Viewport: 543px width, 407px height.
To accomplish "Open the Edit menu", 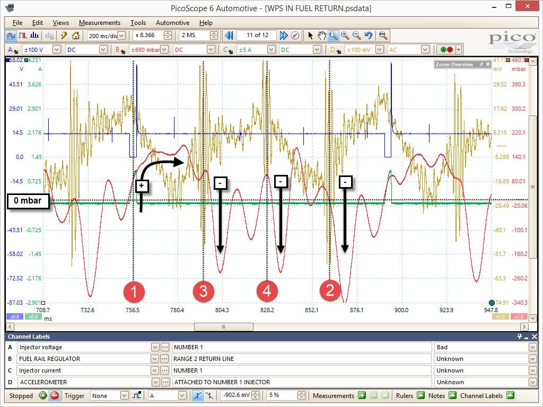I will coord(38,22).
